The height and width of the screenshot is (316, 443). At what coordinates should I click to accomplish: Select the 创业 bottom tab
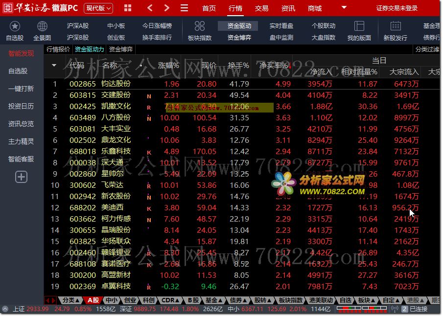click(130, 300)
